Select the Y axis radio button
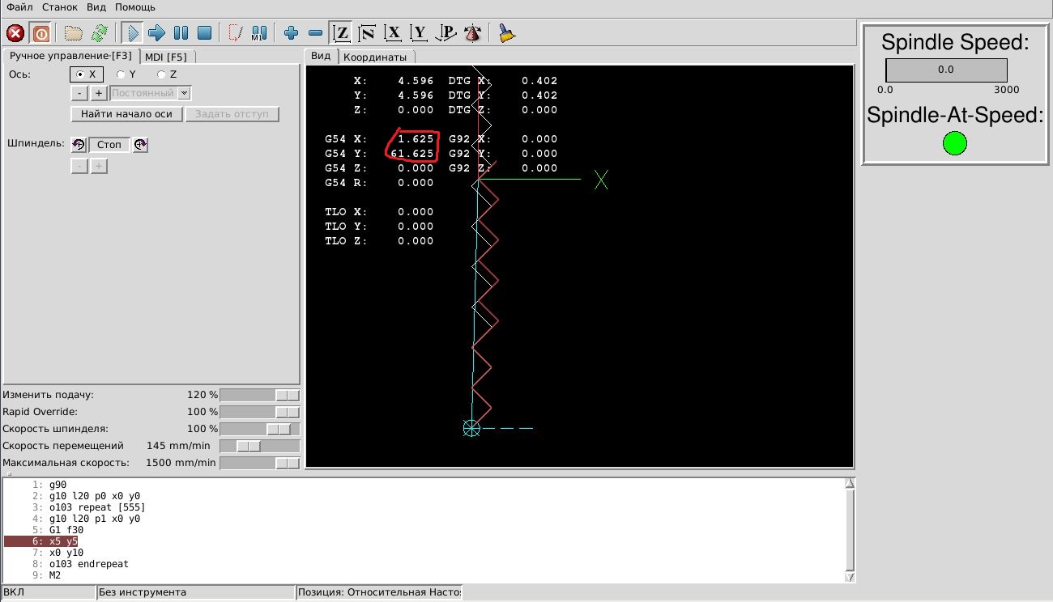The height and width of the screenshot is (602, 1053). pyautogui.click(x=126, y=74)
